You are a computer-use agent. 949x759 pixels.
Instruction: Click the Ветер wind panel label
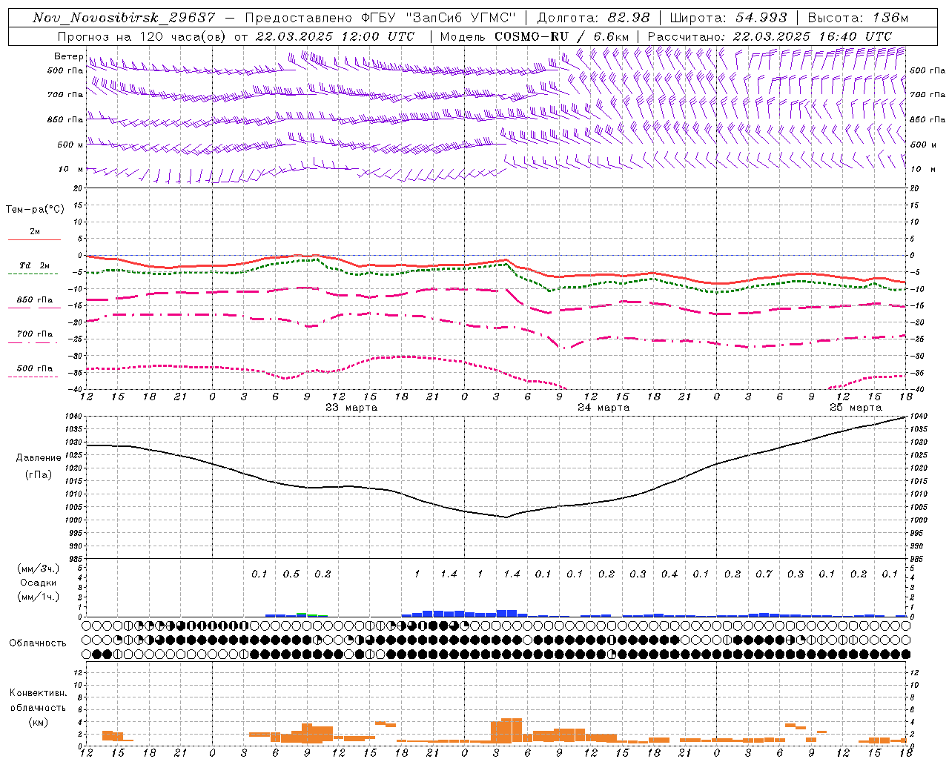[x=68, y=56]
